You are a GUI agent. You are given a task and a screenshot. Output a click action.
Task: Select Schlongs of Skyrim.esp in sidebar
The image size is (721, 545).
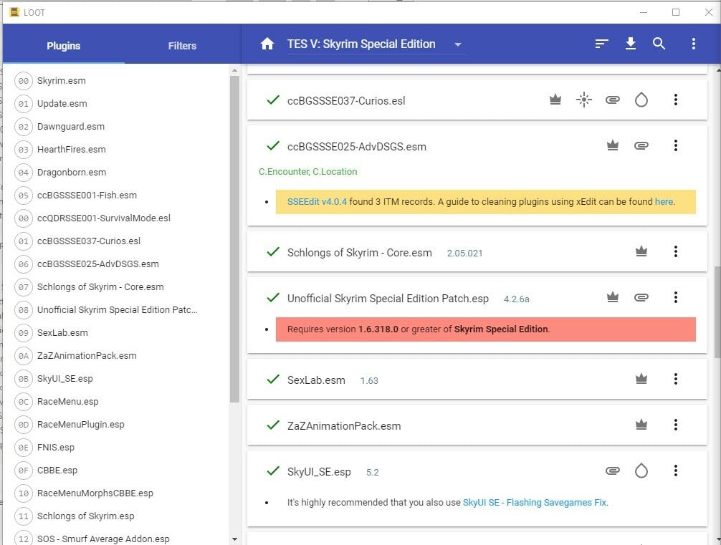(85, 516)
